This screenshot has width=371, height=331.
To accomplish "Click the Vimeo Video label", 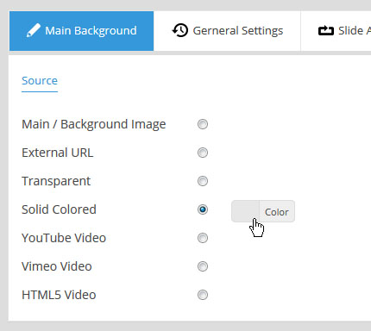I will tap(57, 266).
